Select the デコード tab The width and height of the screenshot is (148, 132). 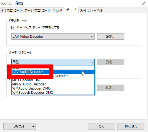pos(71,10)
